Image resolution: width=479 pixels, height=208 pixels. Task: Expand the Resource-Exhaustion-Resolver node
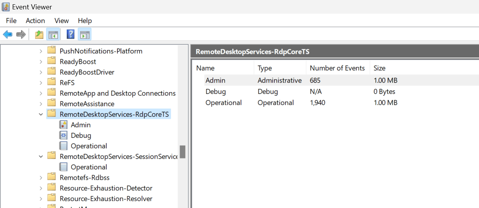tap(41, 199)
